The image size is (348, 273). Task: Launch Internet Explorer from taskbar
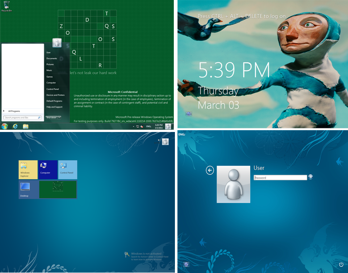tap(15, 126)
